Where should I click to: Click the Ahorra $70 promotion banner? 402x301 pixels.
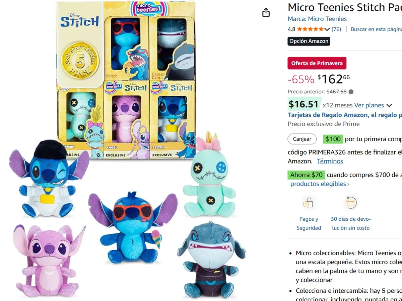[306, 175]
